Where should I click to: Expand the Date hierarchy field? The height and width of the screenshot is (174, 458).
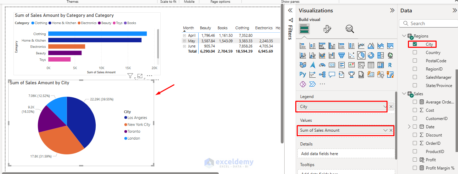tap(409, 127)
